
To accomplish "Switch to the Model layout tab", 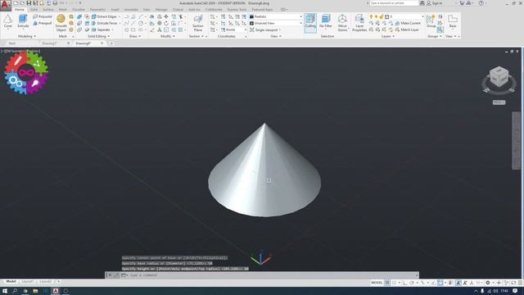I will coord(11,282).
